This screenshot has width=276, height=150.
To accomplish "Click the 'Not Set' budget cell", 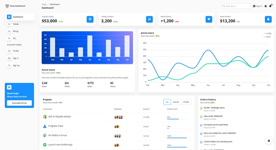I will 146,136.
